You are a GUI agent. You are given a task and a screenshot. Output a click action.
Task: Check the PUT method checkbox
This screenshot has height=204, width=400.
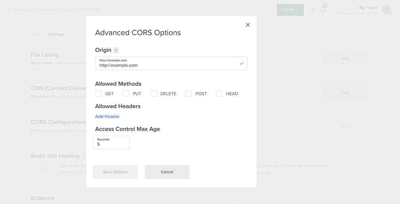click(x=126, y=94)
